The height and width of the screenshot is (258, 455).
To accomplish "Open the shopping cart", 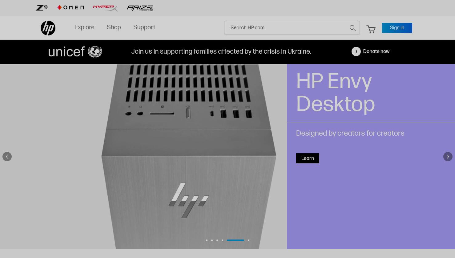I will [371, 29].
